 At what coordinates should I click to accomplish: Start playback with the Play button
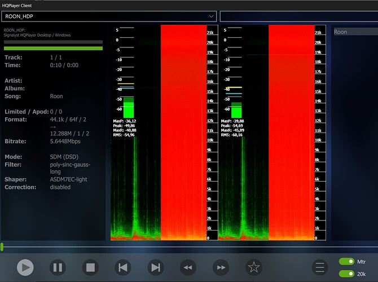coord(25,267)
